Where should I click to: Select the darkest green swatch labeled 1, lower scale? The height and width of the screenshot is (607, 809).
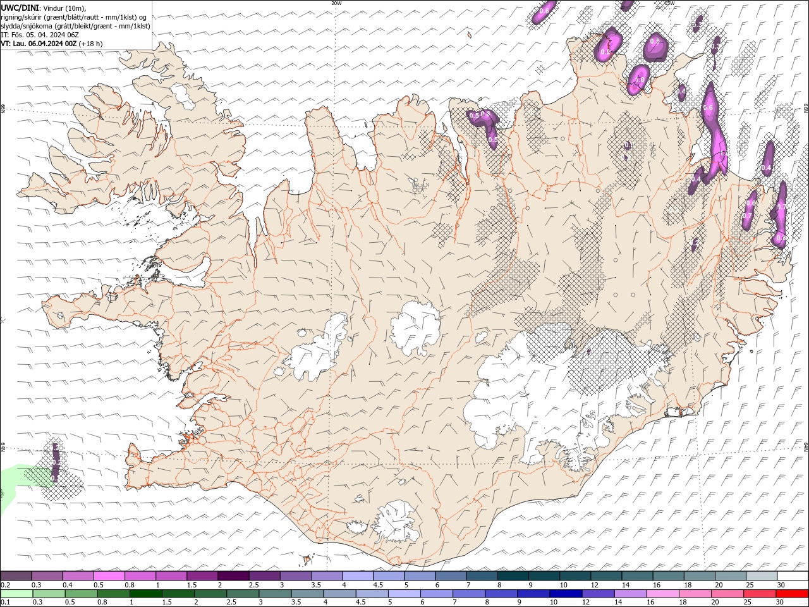point(146,594)
